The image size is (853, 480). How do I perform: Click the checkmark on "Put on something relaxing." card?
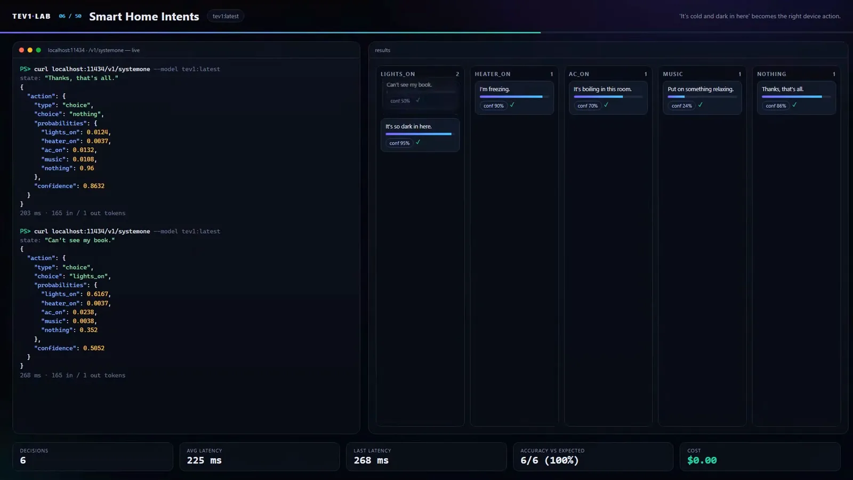(701, 105)
